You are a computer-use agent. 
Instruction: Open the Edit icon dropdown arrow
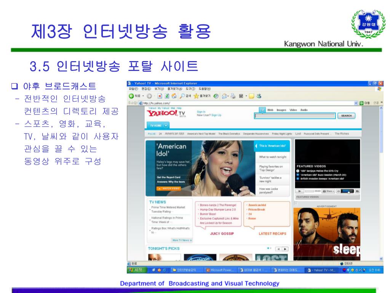coord(246,96)
